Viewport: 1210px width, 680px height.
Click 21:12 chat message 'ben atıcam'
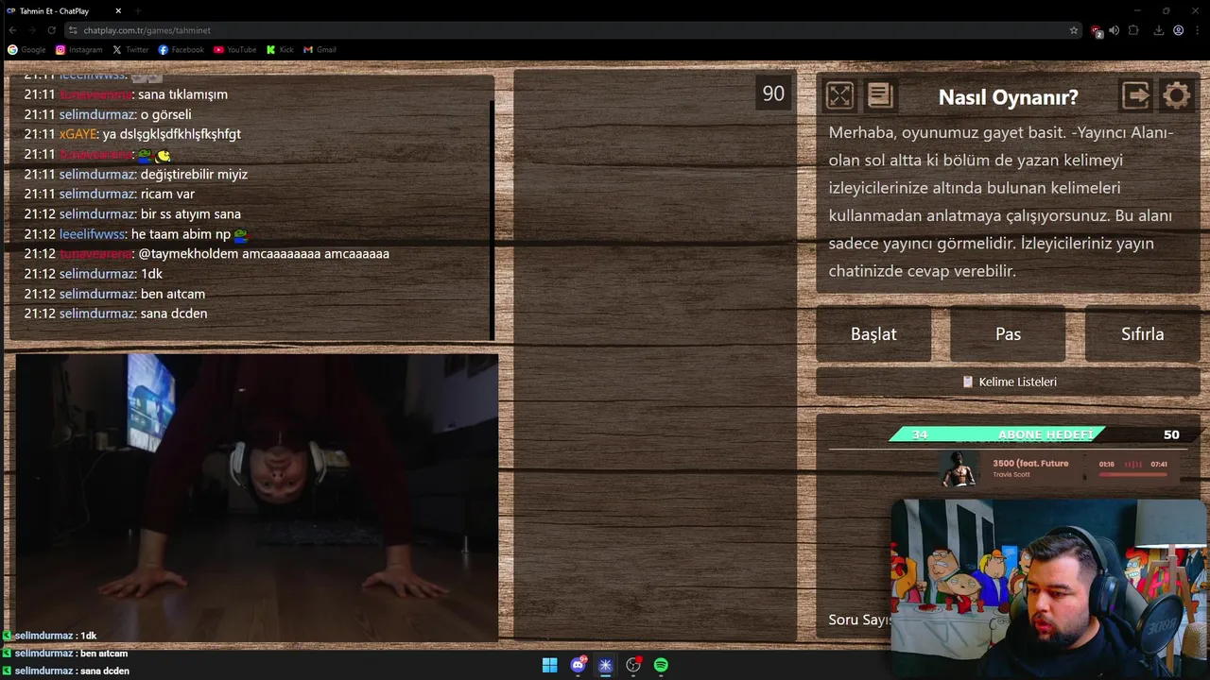172,294
